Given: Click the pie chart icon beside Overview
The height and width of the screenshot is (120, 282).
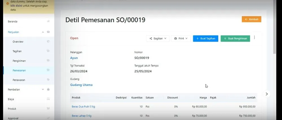Looking at the screenshot, I should [48, 41].
